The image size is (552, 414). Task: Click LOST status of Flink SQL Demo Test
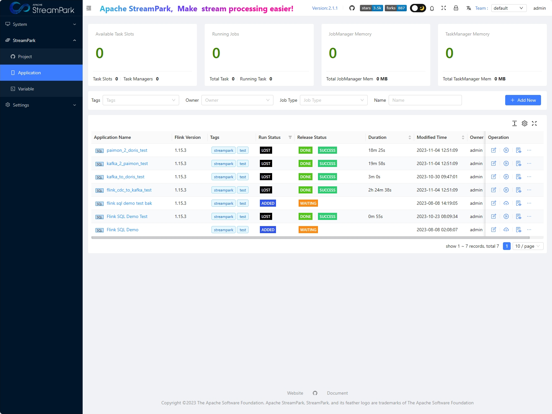pyautogui.click(x=266, y=216)
